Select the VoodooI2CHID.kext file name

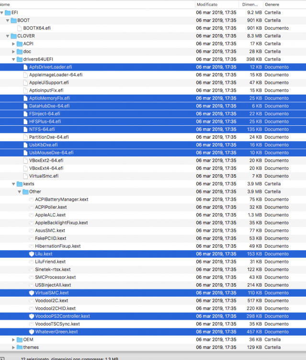pos(56,309)
